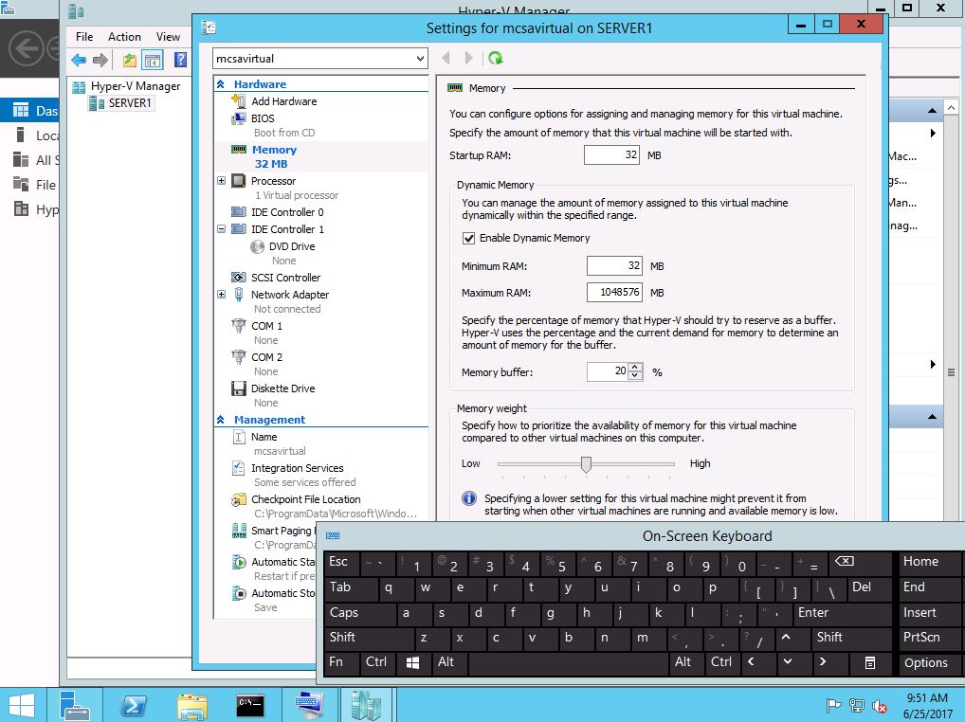Open Server Manager from the taskbar

pyautogui.click(x=75, y=705)
